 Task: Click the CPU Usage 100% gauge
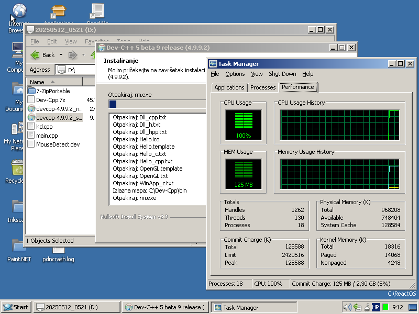tap(244, 125)
